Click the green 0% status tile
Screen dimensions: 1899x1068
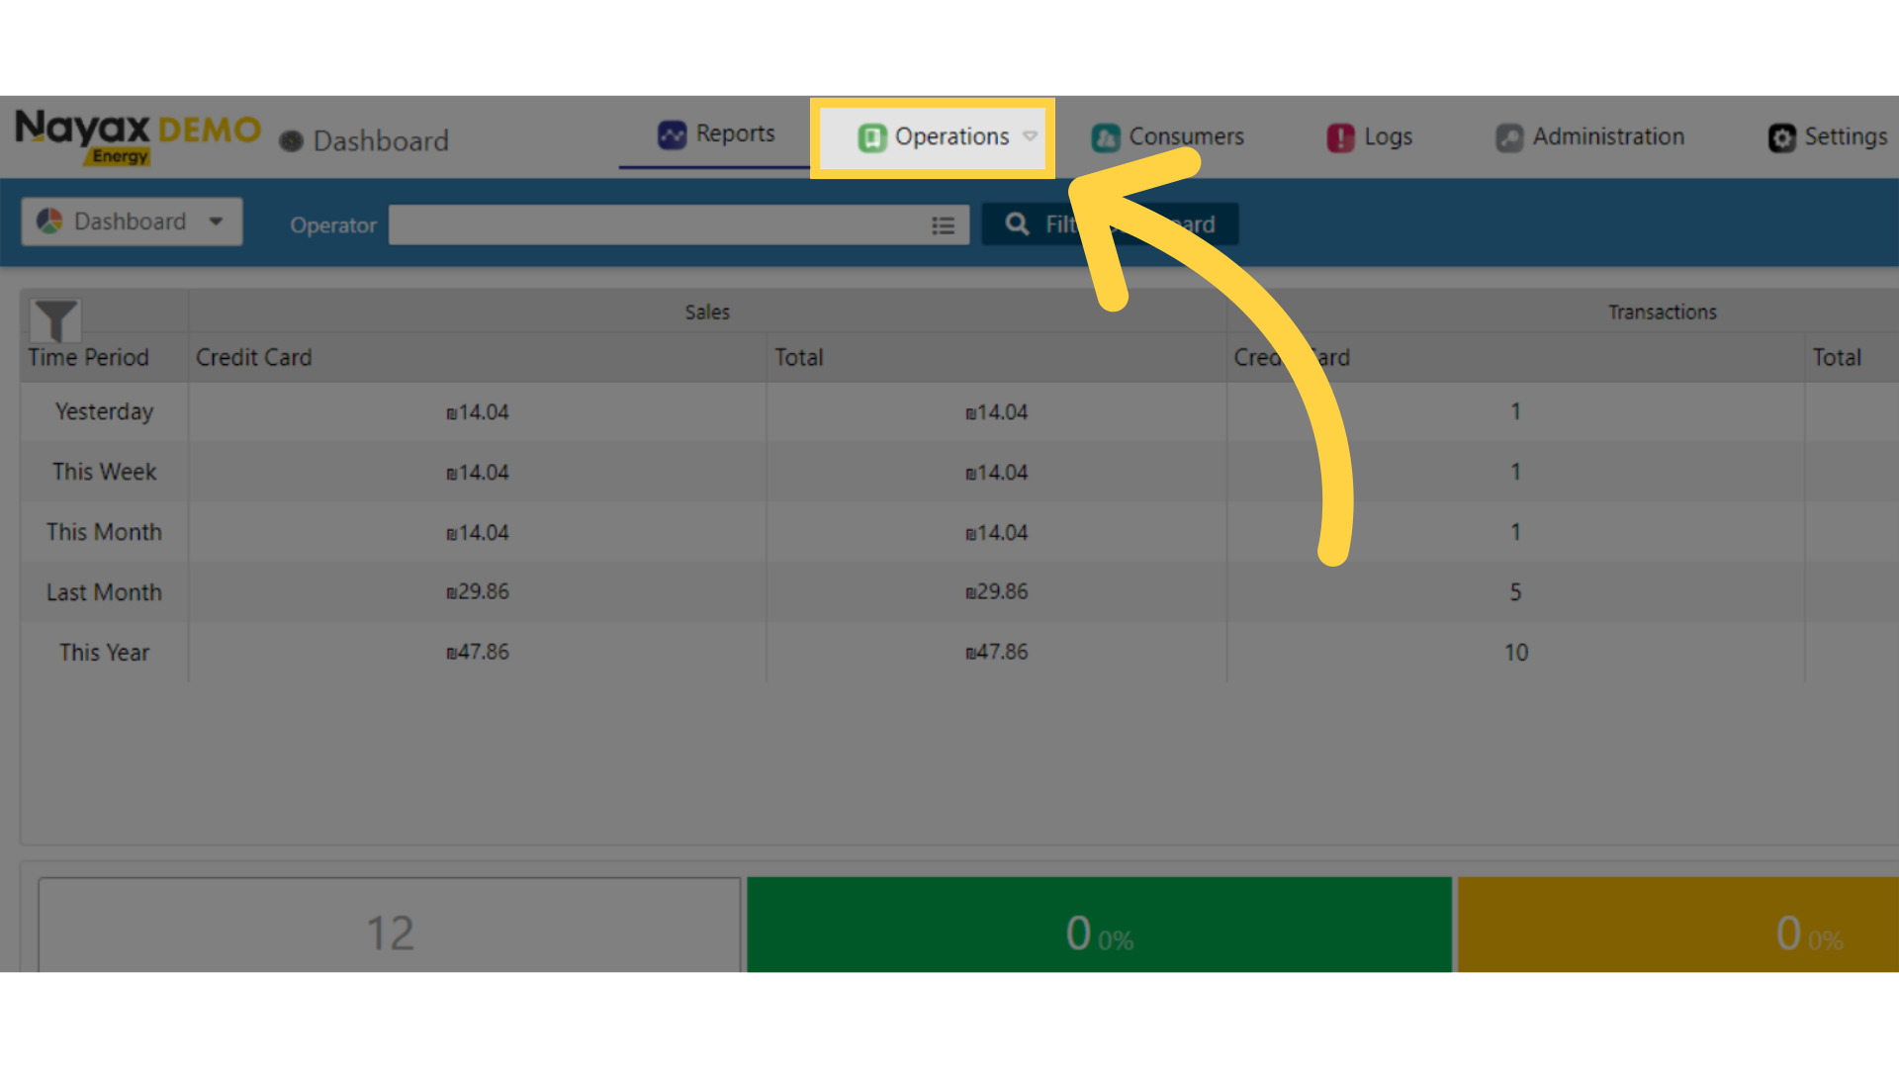(1099, 925)
